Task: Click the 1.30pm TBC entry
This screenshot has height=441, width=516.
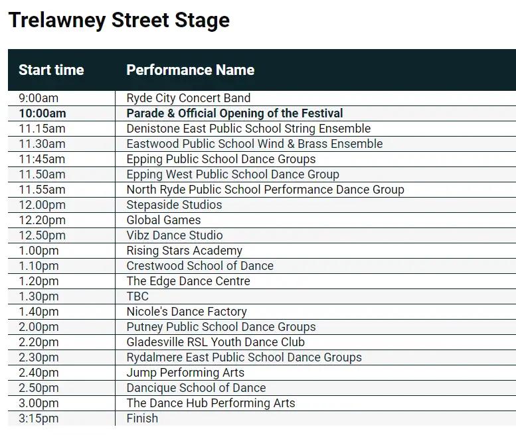Action: 137,296
